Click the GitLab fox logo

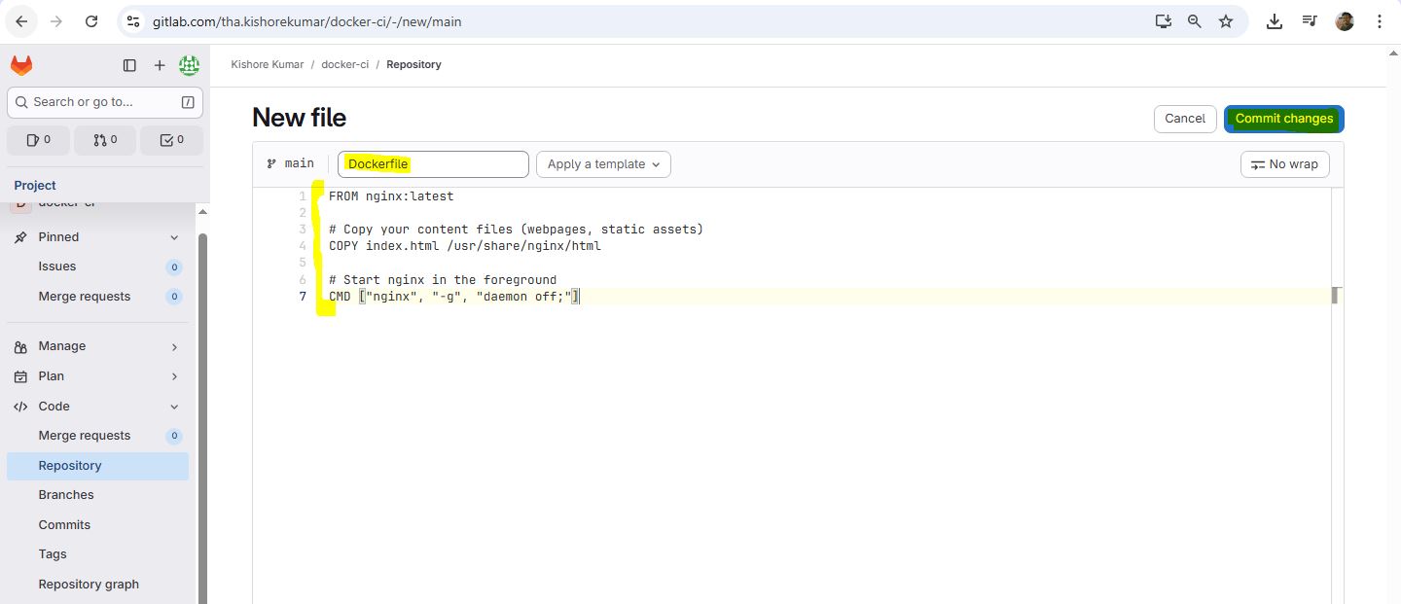pos(21,65)
